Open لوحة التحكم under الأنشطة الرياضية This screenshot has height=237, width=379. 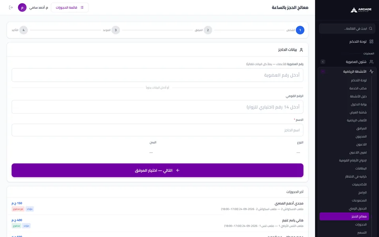359,80
